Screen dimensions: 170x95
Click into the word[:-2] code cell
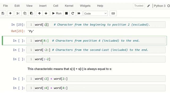[x=96, y=59]
